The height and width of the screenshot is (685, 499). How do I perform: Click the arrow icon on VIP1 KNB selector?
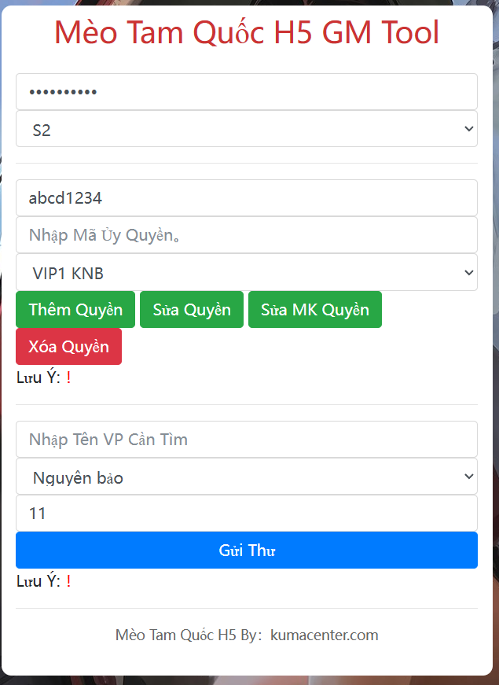coord(469,273)
